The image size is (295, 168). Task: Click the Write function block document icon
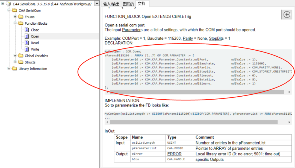[x=26, y=49]
